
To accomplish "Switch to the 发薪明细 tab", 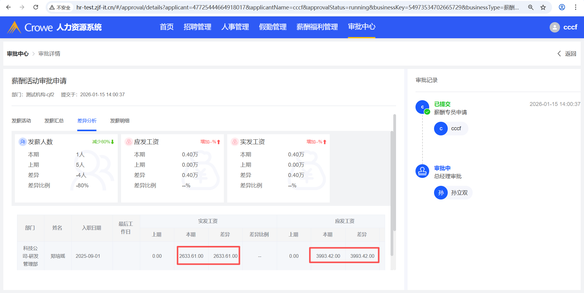I will click(120, 121).
